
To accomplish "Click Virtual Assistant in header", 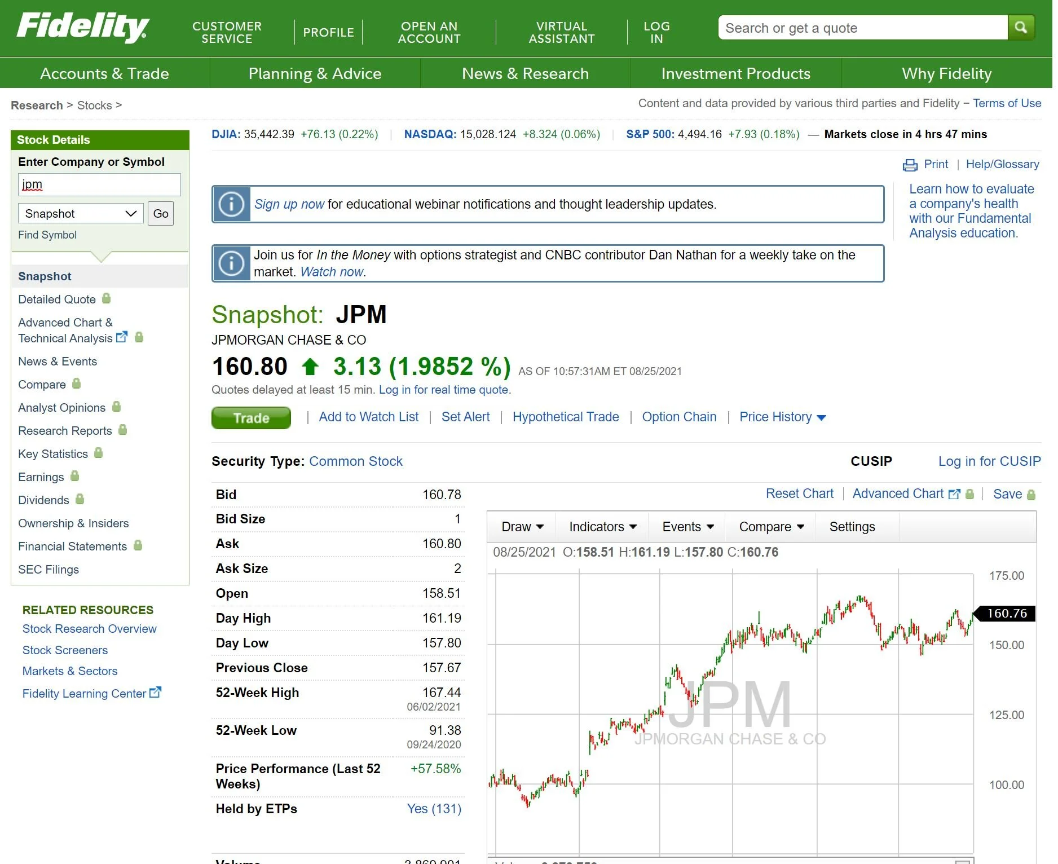I will 562,32.
